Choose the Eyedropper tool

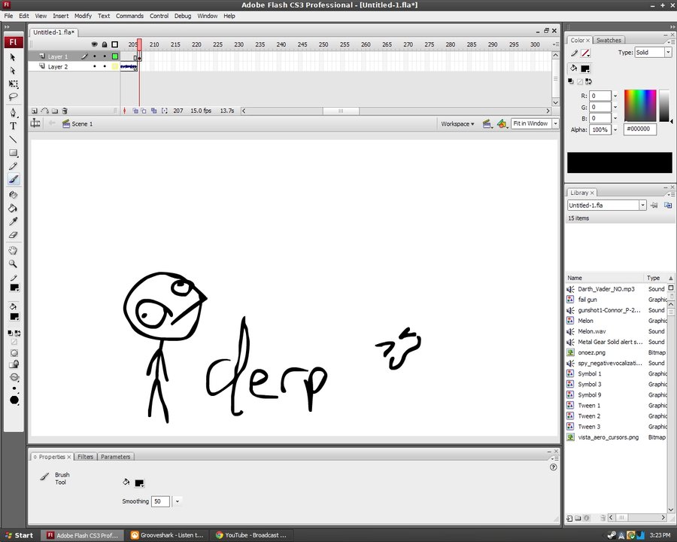tap(14, 222)
